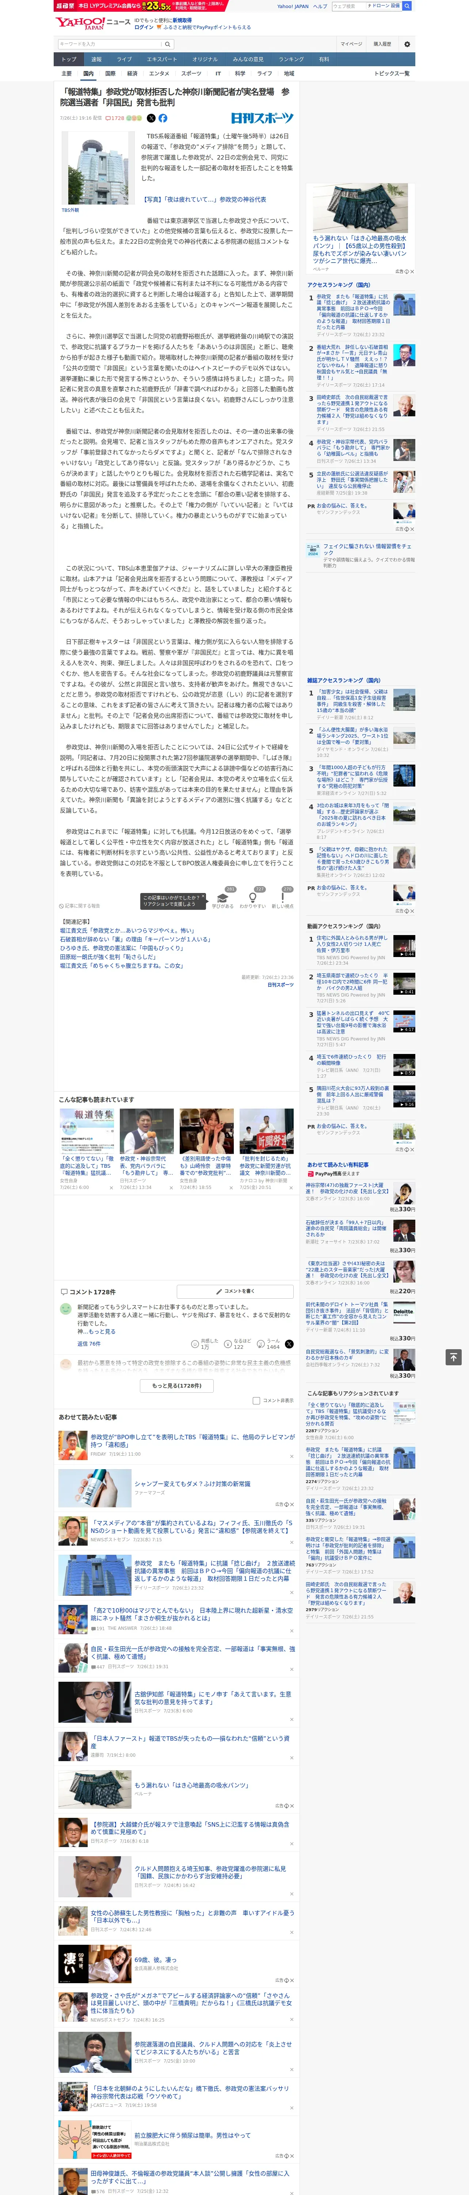Image resolution: width=469 pixels, height=2195 pixels.
Task: Click blue search button at top right
Action: click(407, 6)
